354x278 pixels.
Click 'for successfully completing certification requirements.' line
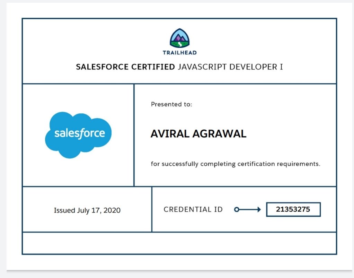[236, 164]
